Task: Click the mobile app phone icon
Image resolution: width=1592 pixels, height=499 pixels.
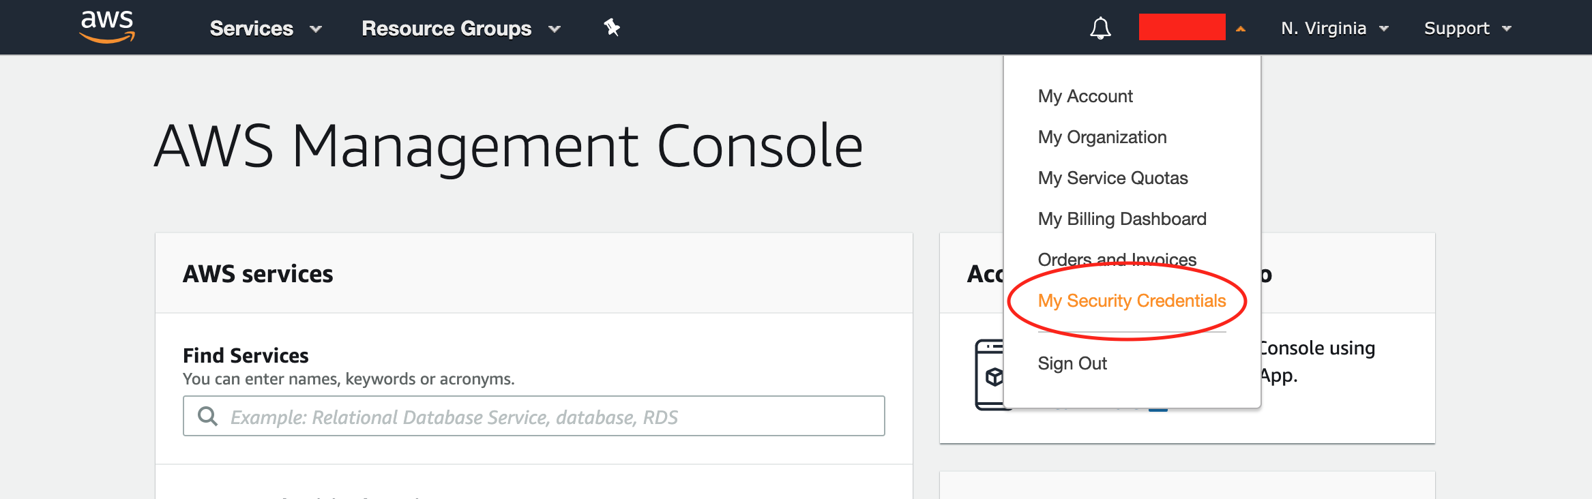Action: [990, 374]
